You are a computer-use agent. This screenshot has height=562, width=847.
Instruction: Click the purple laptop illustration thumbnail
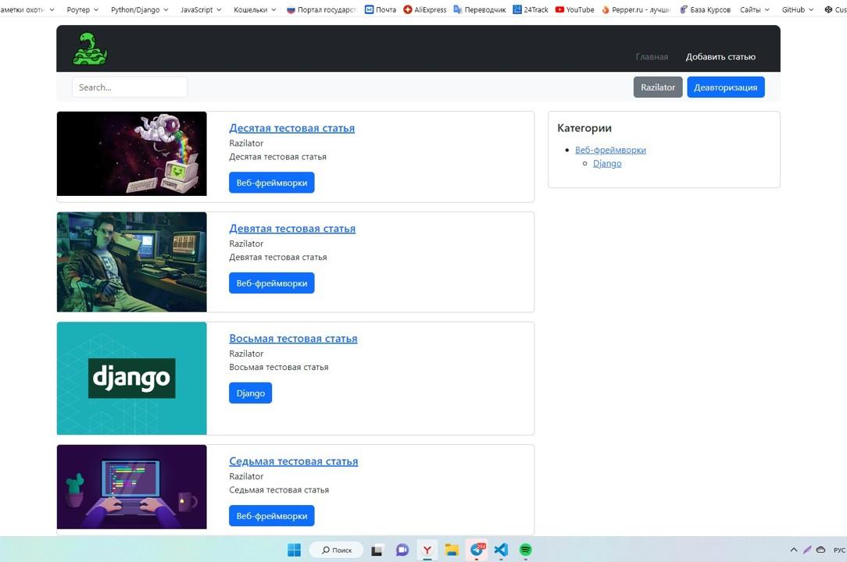[132, 487]
